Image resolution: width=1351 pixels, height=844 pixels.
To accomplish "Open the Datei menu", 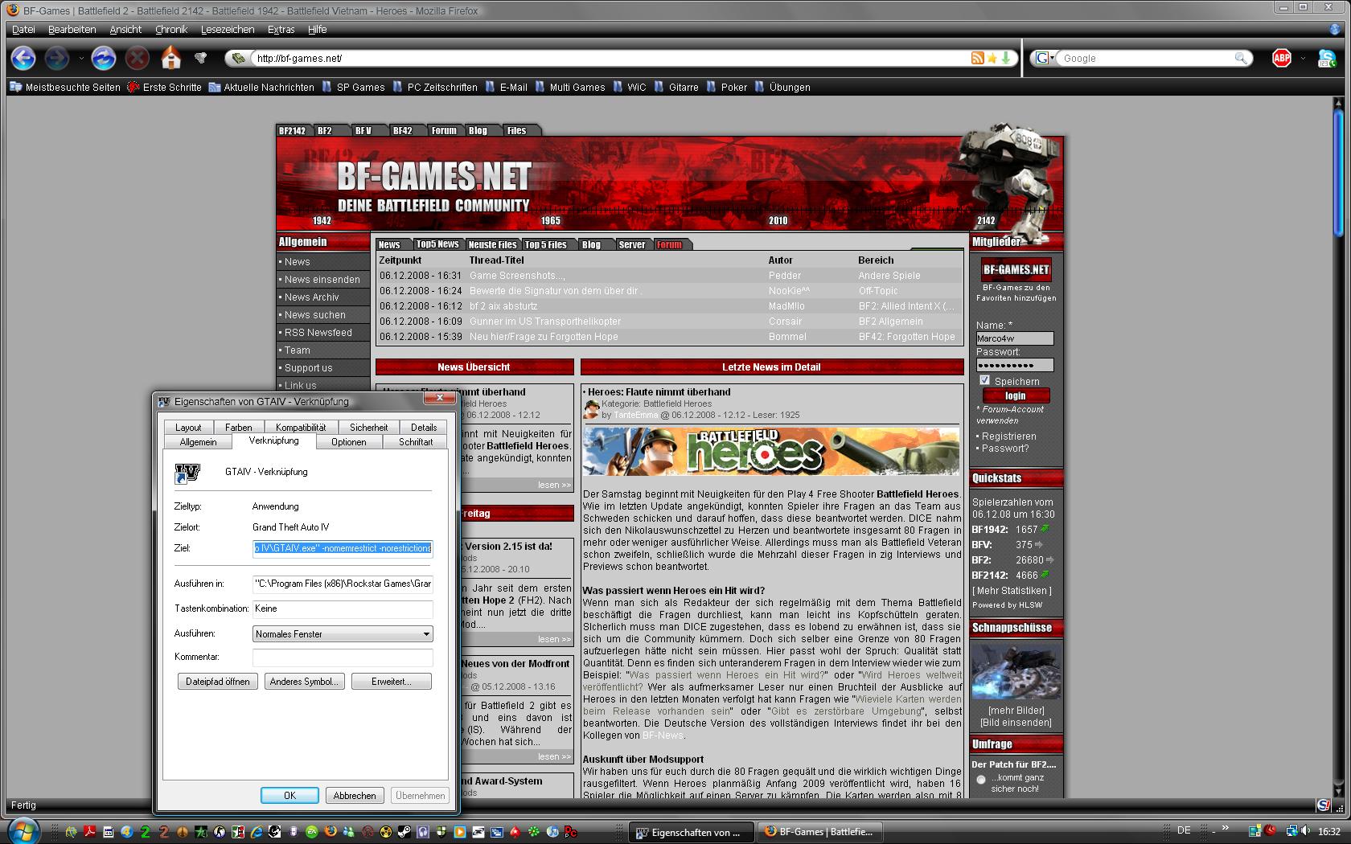I will [x=23, y=29].
